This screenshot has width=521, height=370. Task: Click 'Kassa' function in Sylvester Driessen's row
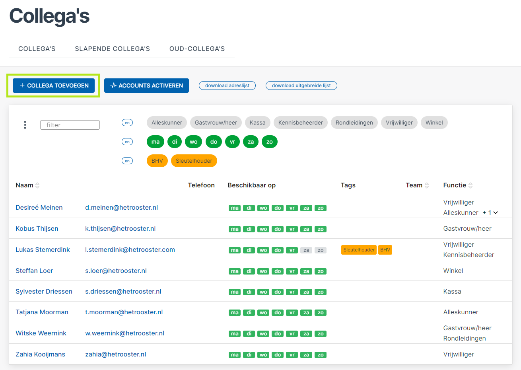pyautogui.click(x=452, y=291)
